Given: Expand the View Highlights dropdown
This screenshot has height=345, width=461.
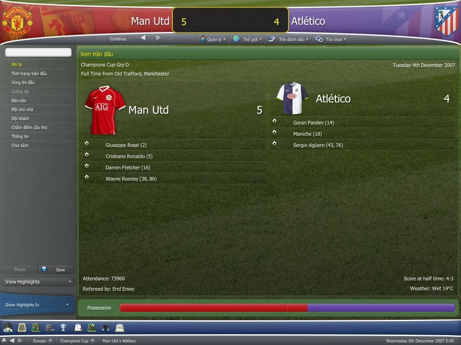Looking at the screenshot, I should pyautogui.click(x=38, y=282).
